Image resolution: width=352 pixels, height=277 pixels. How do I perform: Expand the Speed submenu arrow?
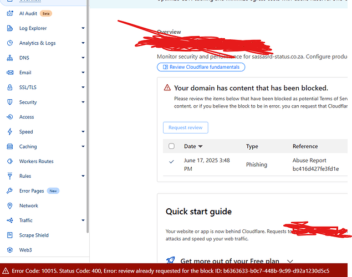tap(83, 132)
